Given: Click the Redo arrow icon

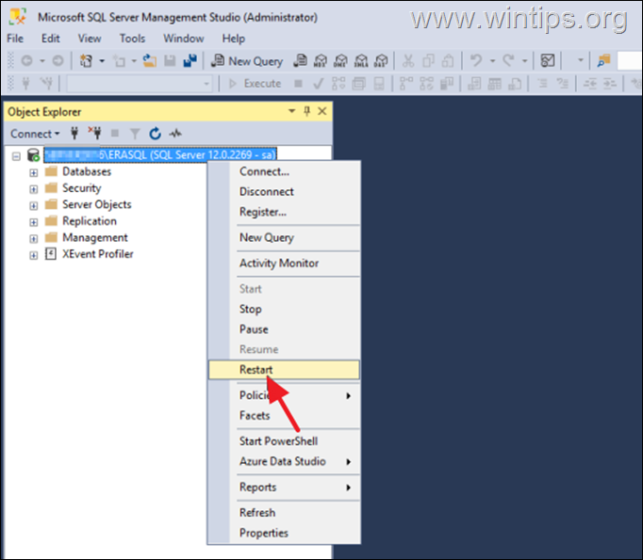Looking at the screenshot, I should point(508,60).
